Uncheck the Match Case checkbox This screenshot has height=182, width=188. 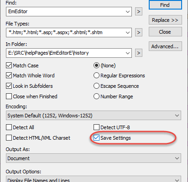9,66
